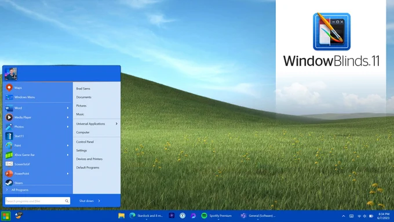
Task: Open Control Panel
Action: pyautogui.click(x=85, y=142)
